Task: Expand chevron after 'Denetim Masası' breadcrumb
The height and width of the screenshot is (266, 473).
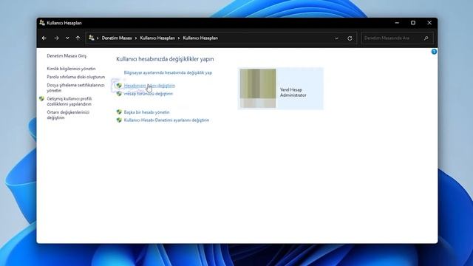Action: (x=136, y=38)
